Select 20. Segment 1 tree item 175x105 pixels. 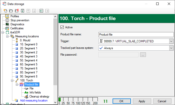click(29, 48)
